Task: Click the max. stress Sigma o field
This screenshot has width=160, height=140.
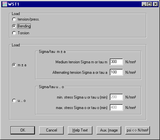Action: pos(116,107)
